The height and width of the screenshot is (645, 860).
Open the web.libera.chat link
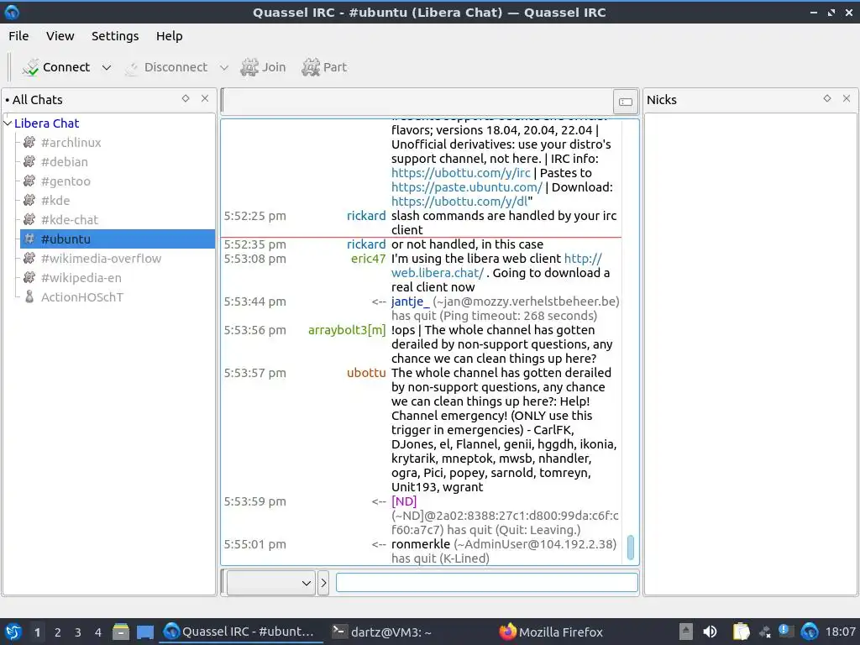click(x=437, y=273)
